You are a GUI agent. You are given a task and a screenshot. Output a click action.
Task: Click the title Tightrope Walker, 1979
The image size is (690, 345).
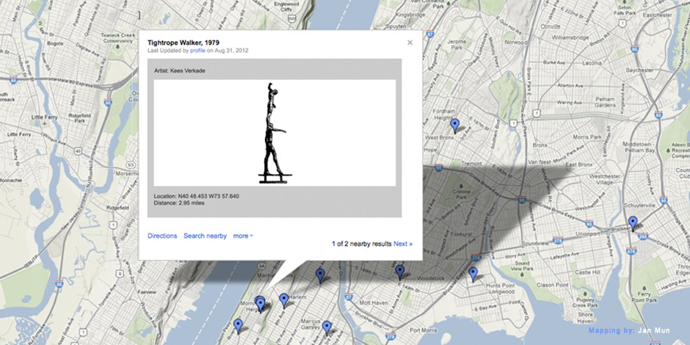(x=184, y=43)
